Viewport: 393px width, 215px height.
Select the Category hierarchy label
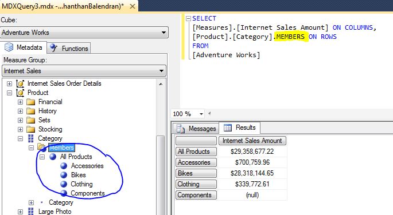50,138
